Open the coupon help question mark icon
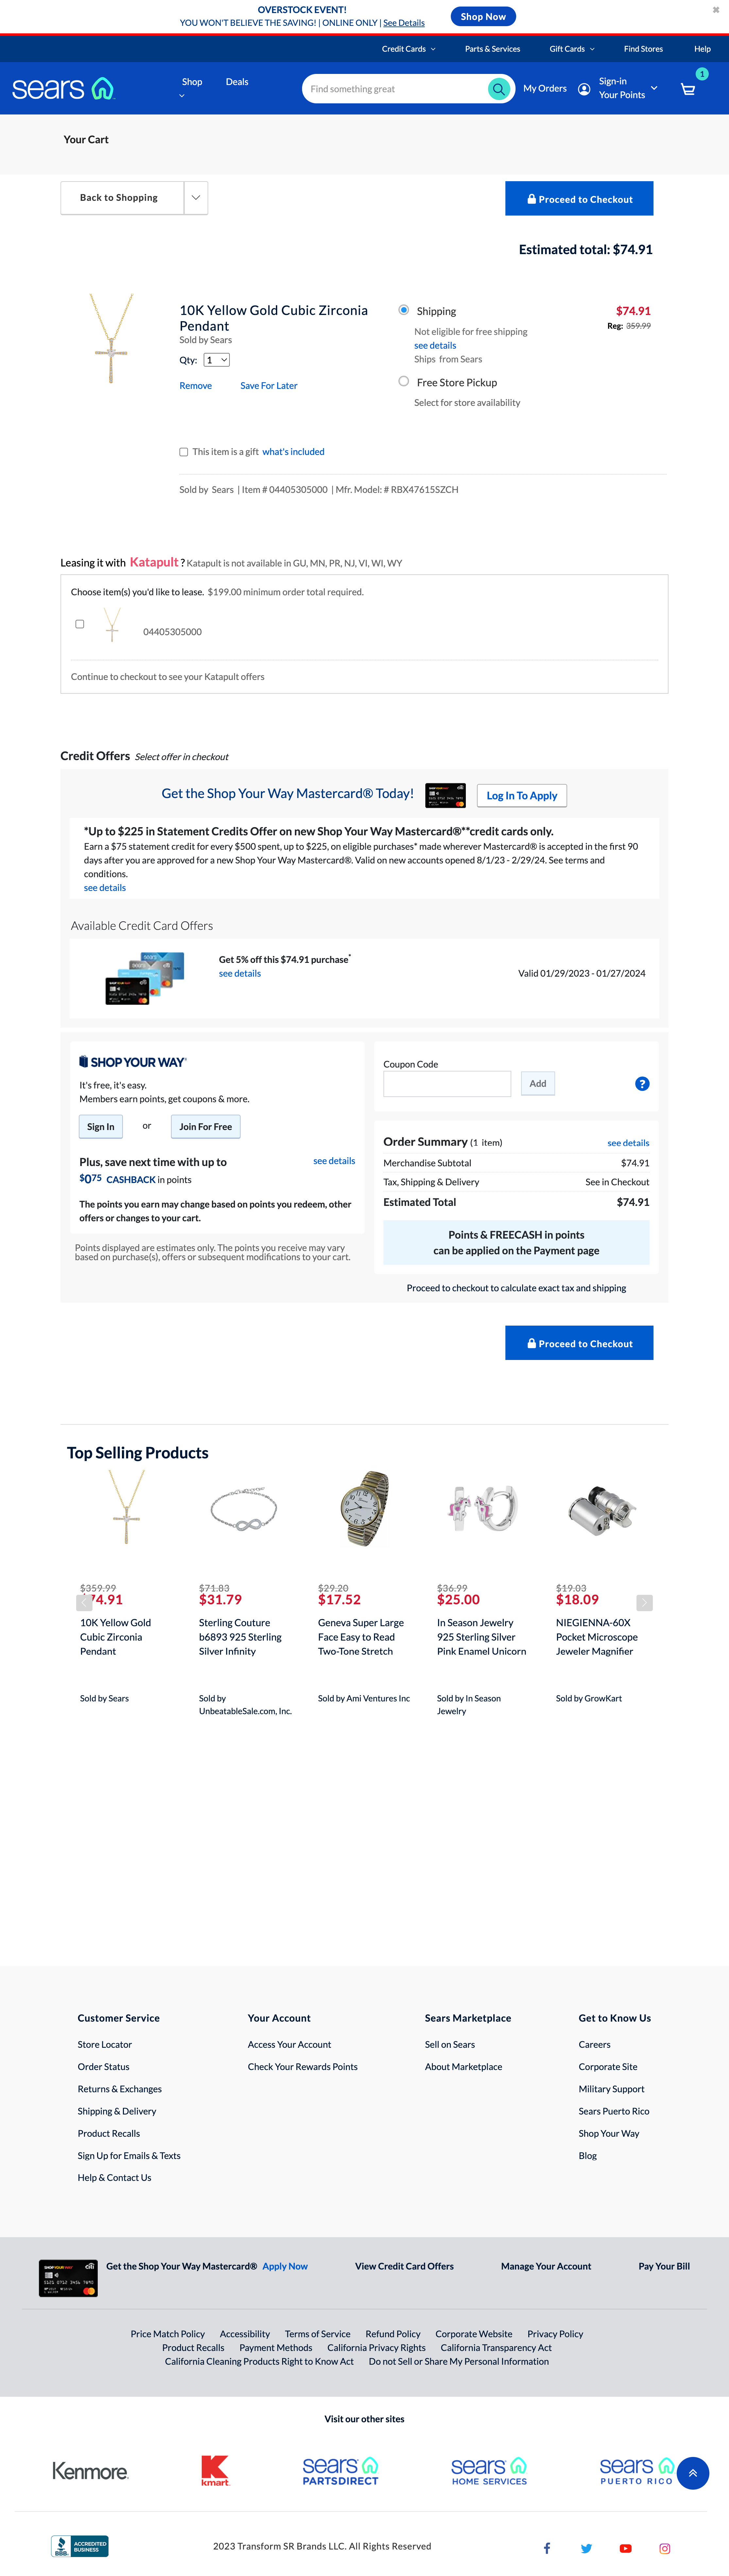Screen dimensions: 729x2576 (642, 1083)
